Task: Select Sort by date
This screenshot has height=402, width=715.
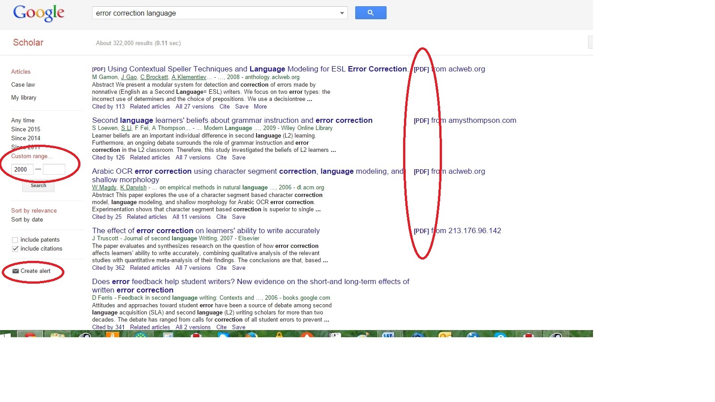Action: point(27,219)
